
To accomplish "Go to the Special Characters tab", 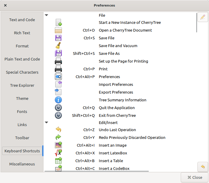I will [22, 72].
